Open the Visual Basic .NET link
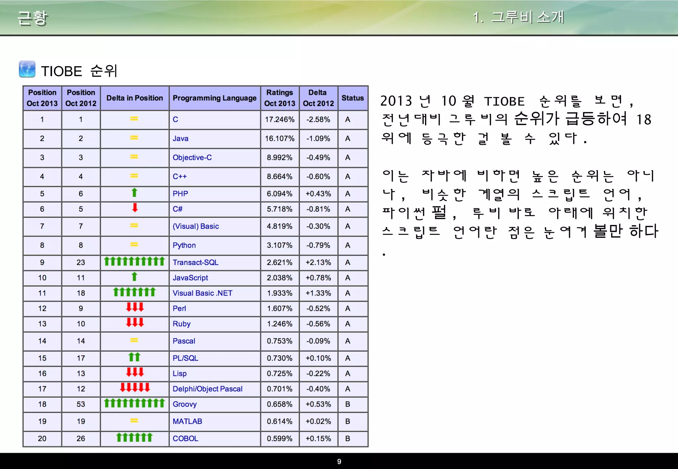The height and width of the screenshot is (469, 678). click(x=203, y=293)
